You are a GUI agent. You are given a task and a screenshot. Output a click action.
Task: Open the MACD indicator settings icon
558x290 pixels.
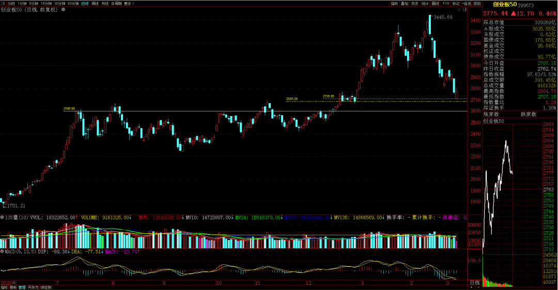pyautogui.click(x=2, y=251)
